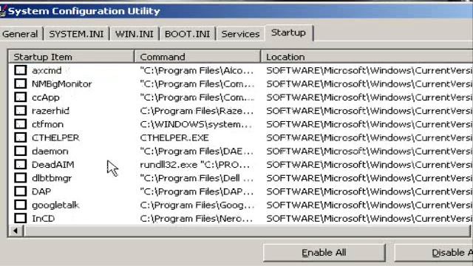
Task: Enable the googletalk checkbox
Action: click(x=20, y=205)
